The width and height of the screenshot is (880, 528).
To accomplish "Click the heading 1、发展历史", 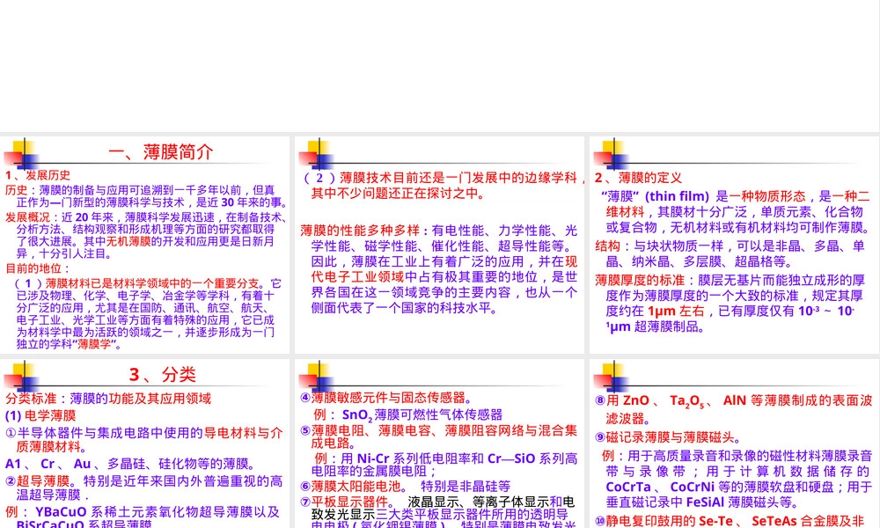I will point(38,175).
